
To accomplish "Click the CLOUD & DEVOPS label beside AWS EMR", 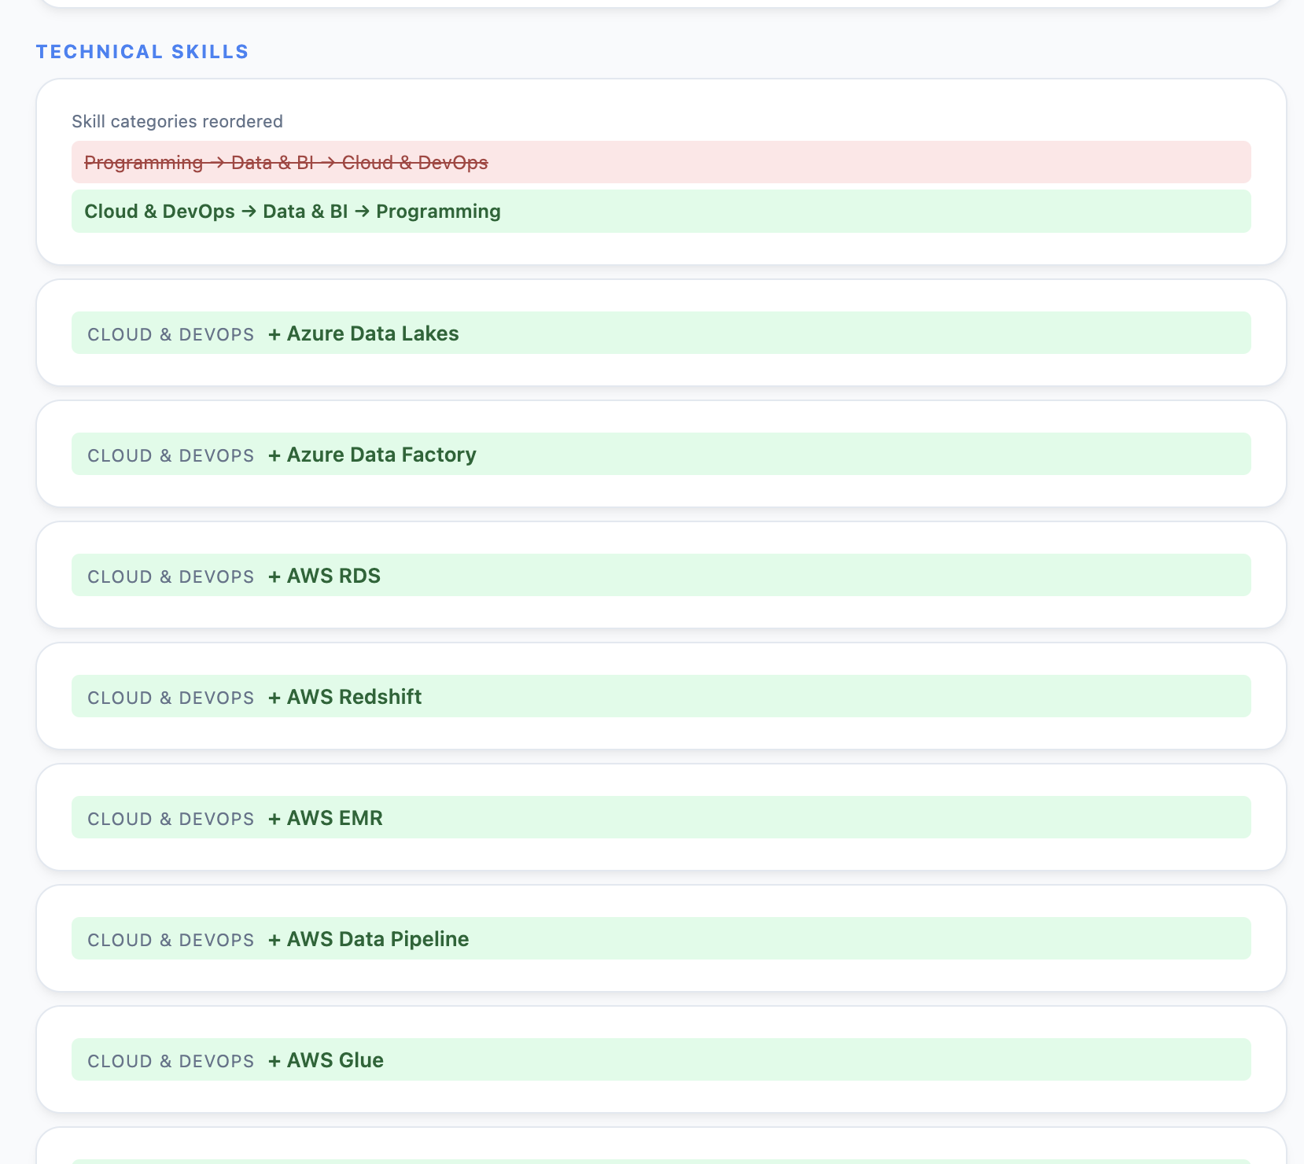I will (x=171, y=819).
